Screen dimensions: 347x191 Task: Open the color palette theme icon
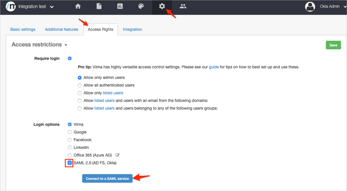click(x=141, y=6)
